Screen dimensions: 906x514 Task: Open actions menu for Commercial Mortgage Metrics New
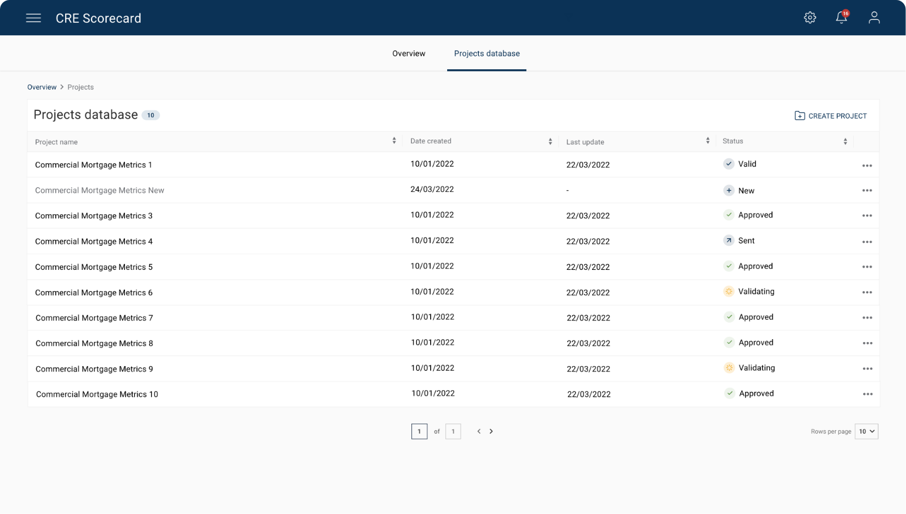pos(867,191)
